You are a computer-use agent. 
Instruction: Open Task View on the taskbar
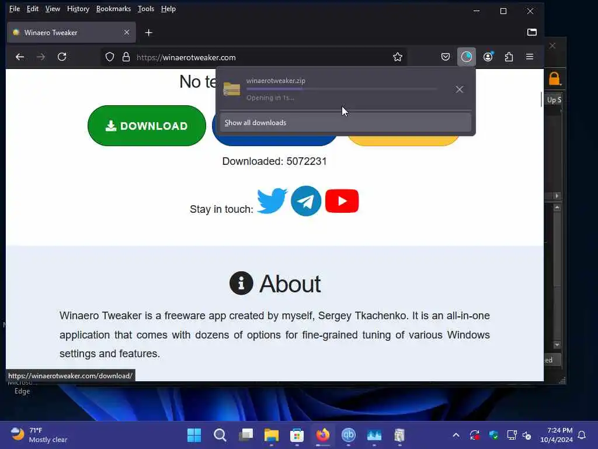pos(246,435)
